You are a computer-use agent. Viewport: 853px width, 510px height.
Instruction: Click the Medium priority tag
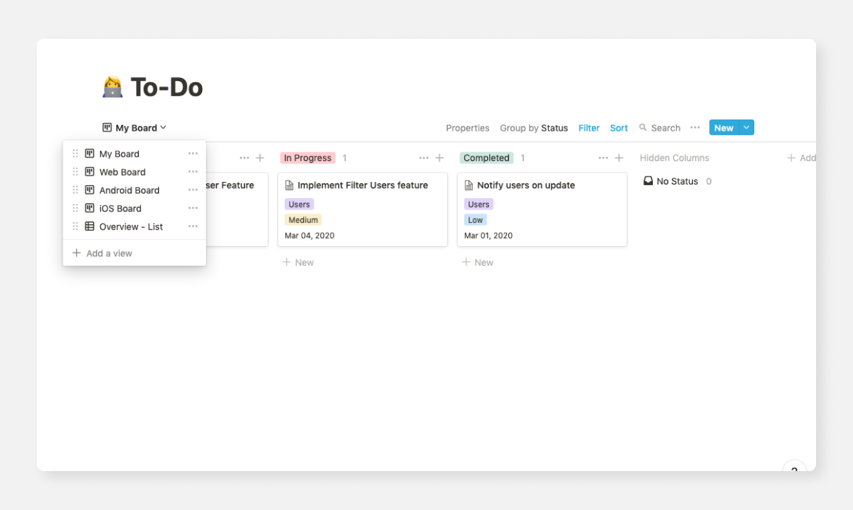pos(303,219)
